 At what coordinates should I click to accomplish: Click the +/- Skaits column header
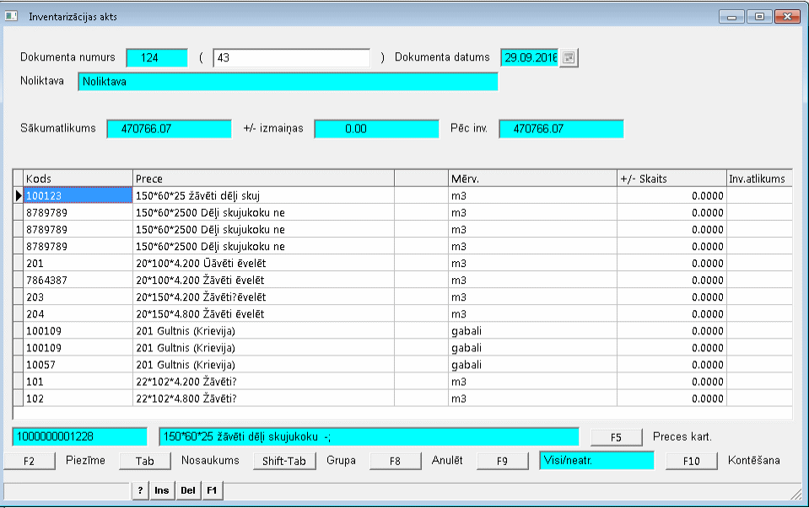pos(671,179)
